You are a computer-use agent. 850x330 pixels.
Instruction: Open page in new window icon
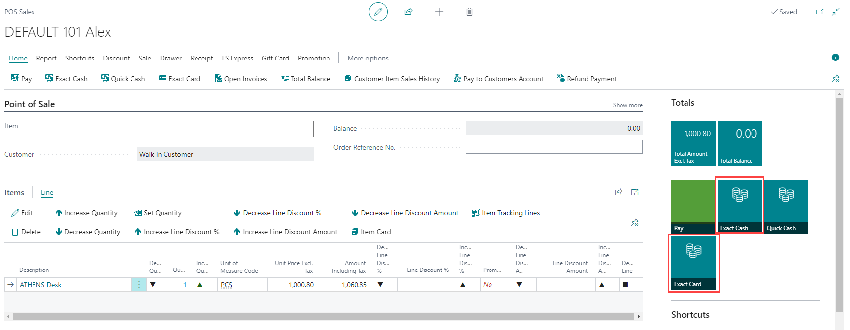[819, 12]
